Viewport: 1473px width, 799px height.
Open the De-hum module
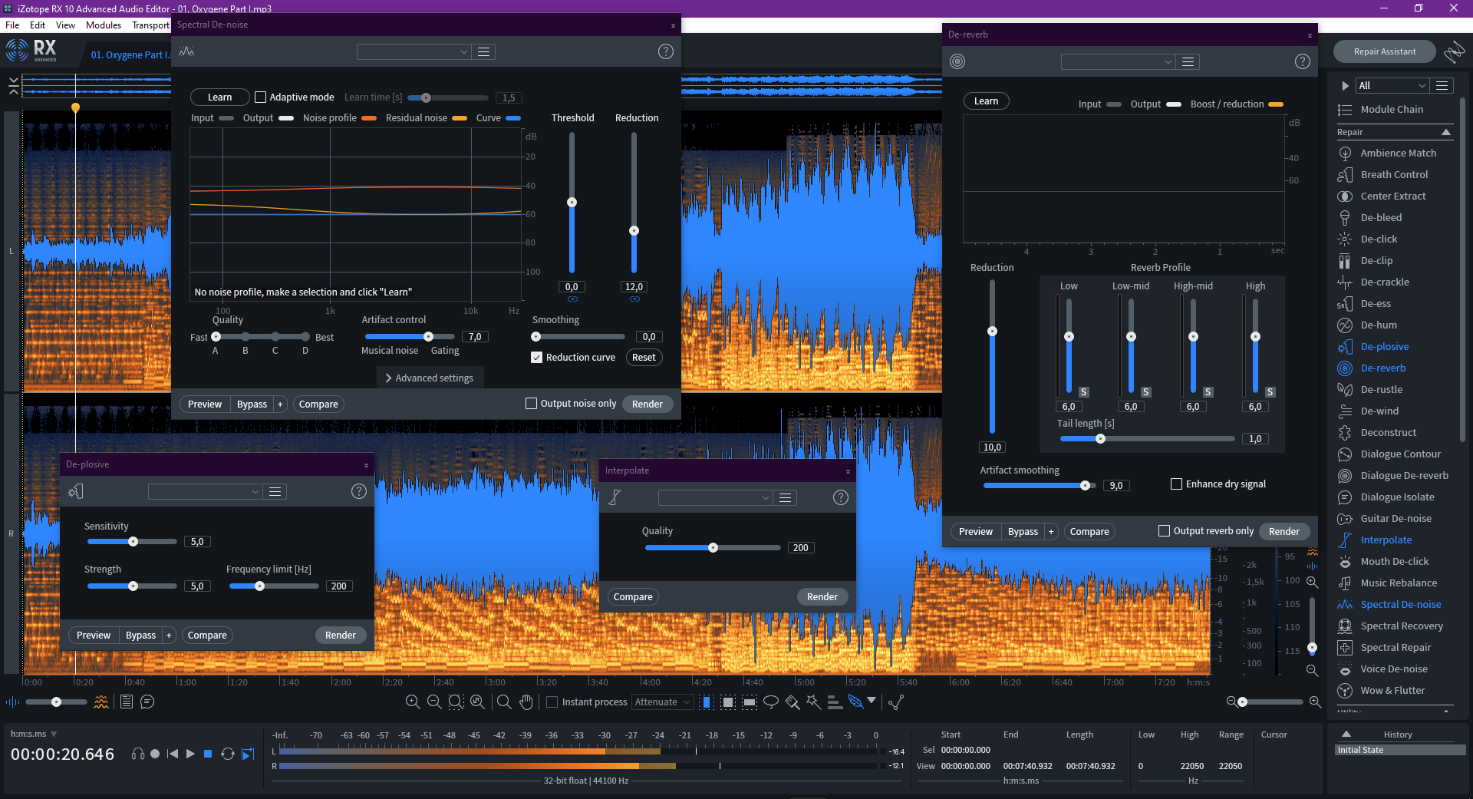pos(1379,325)
